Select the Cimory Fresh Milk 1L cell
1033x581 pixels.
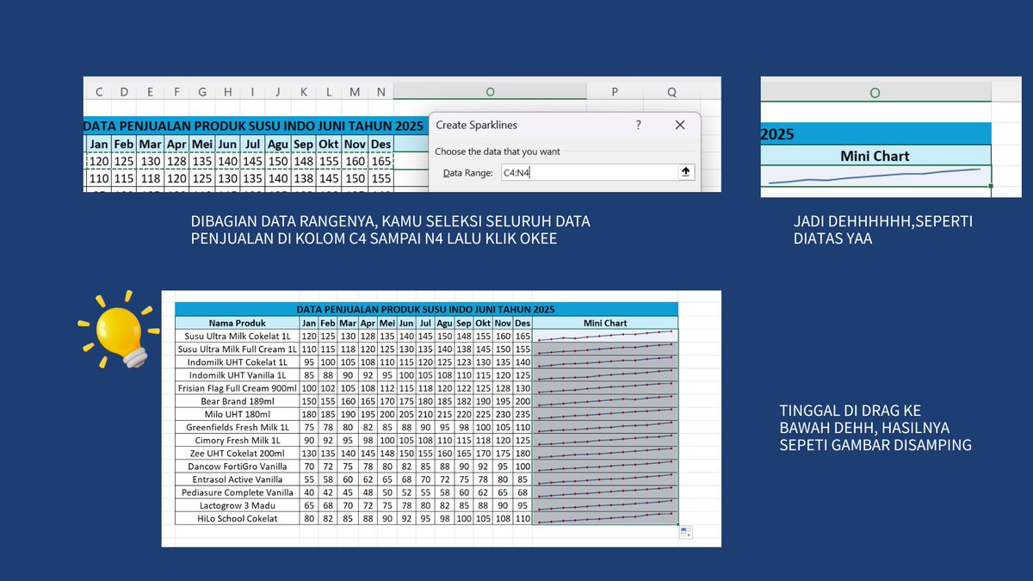point(237,440)
